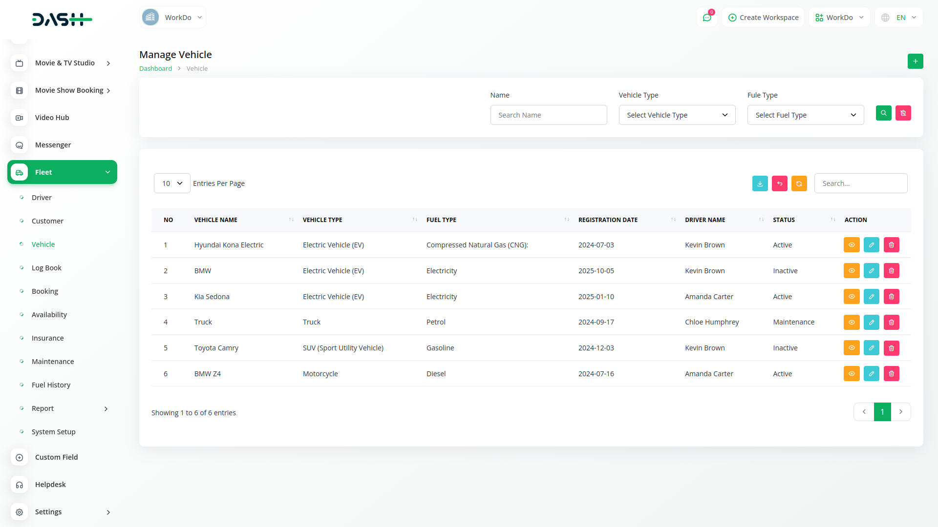Click the Search Name input field
Viewport: 938px width, 527px height.
coord(548,115)
